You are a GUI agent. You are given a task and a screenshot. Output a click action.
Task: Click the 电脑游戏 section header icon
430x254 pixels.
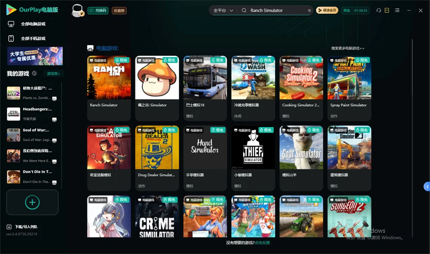click(x=90, y=48)
